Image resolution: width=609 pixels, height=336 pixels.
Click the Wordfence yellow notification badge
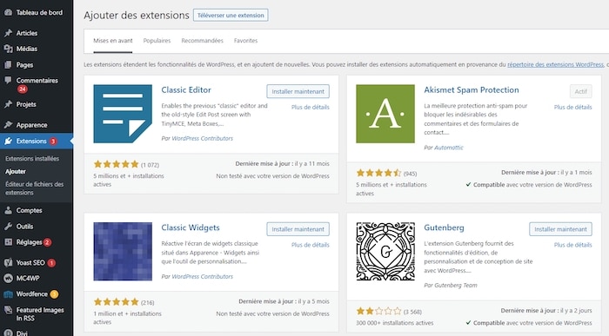pos(54,294)
